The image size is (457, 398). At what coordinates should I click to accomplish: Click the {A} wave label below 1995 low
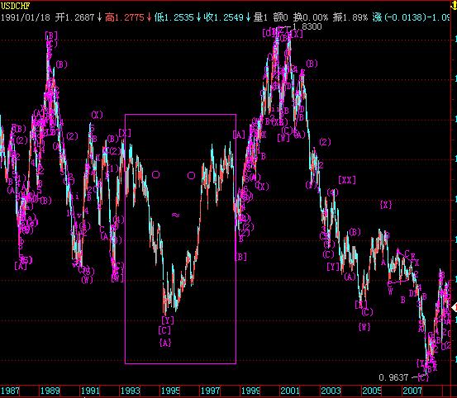[x=165, y=343]
